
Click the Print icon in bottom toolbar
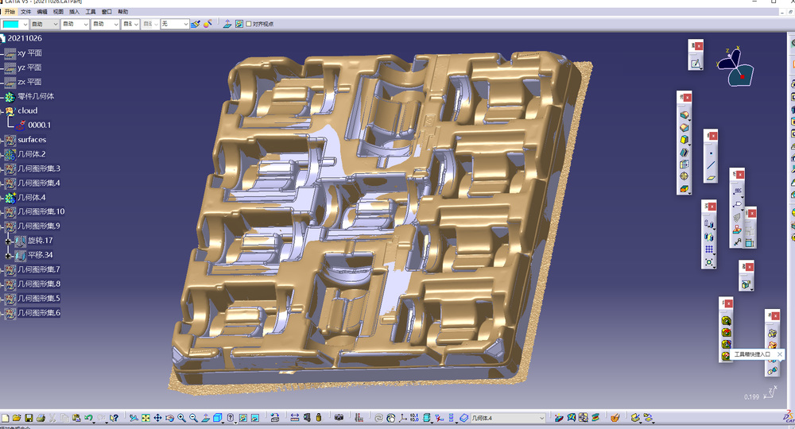point(41,418)
